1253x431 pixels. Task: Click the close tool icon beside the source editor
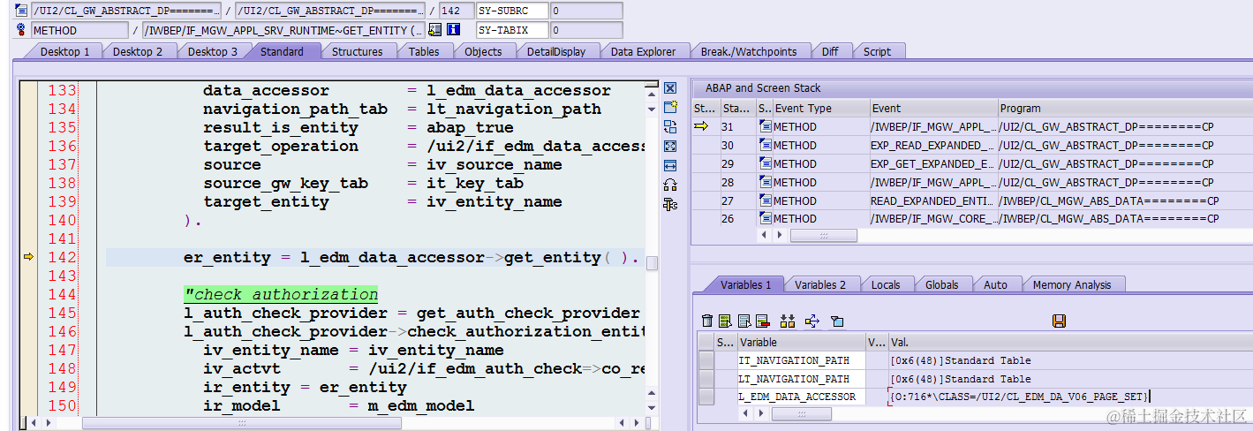coord(670,88)
